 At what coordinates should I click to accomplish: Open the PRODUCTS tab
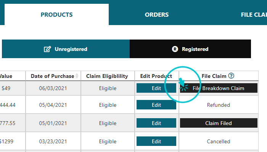pyautogui.click(x=56, y=14)
